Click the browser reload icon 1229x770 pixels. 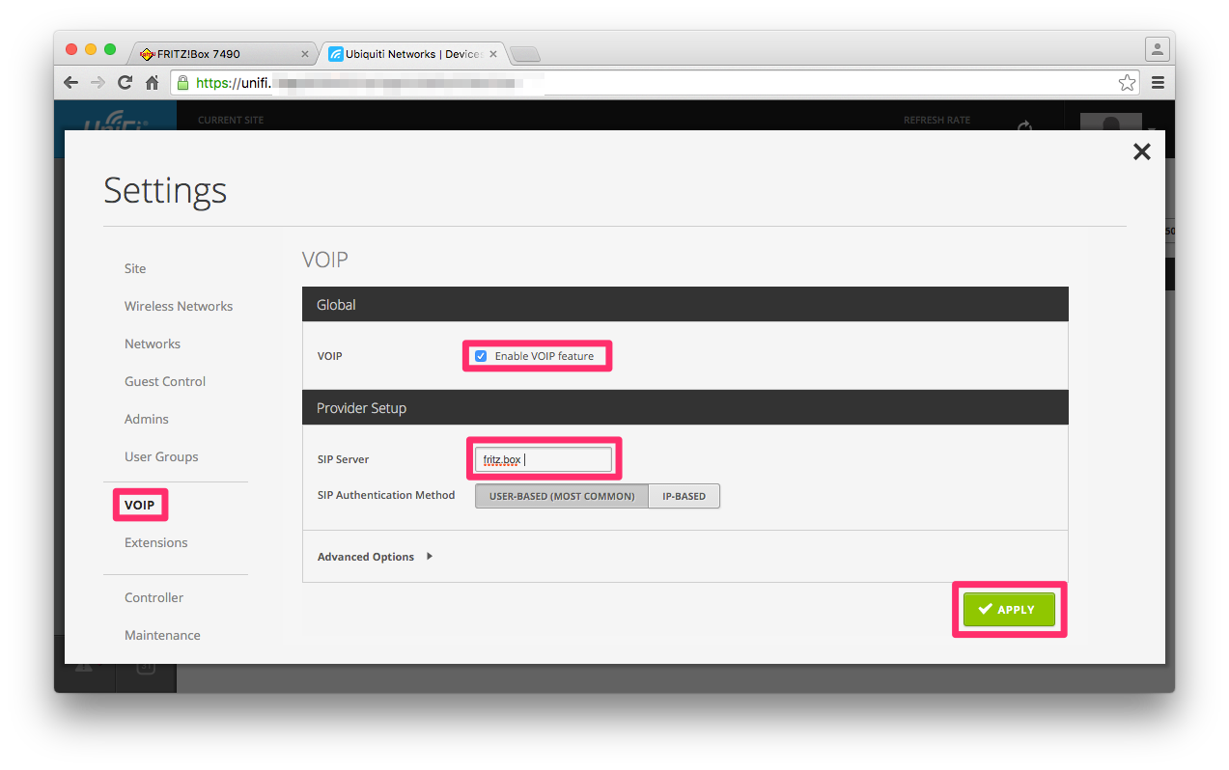[x=125, y=83]
